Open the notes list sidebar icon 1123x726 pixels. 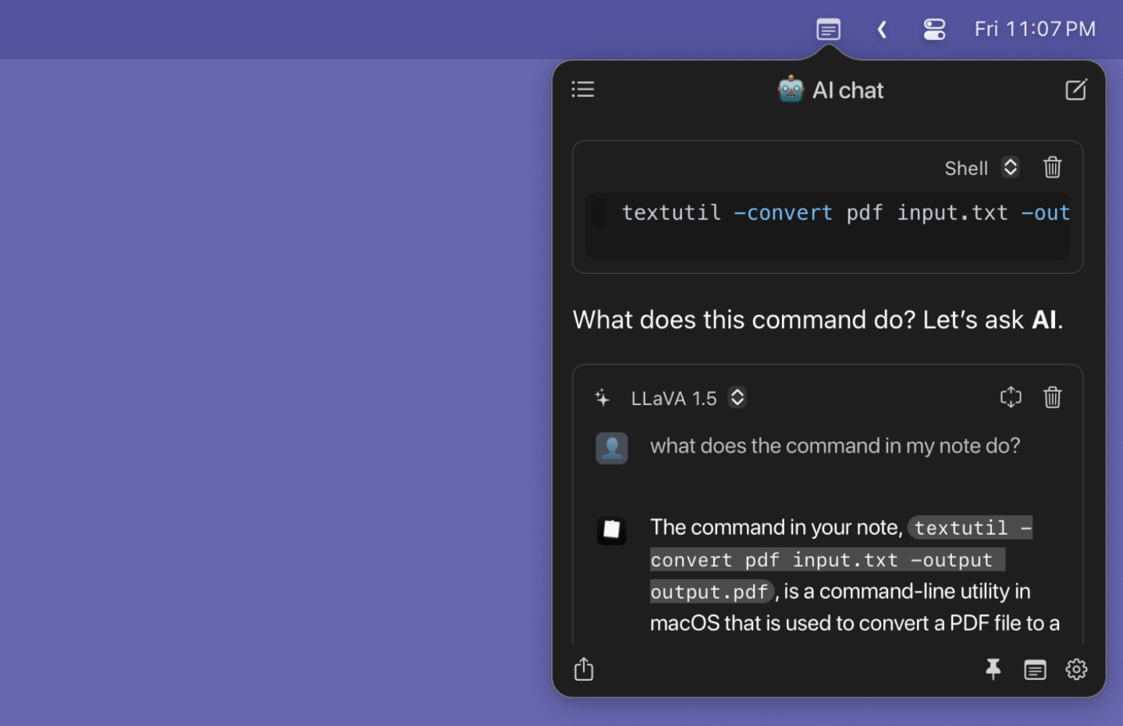click(582, 89)
